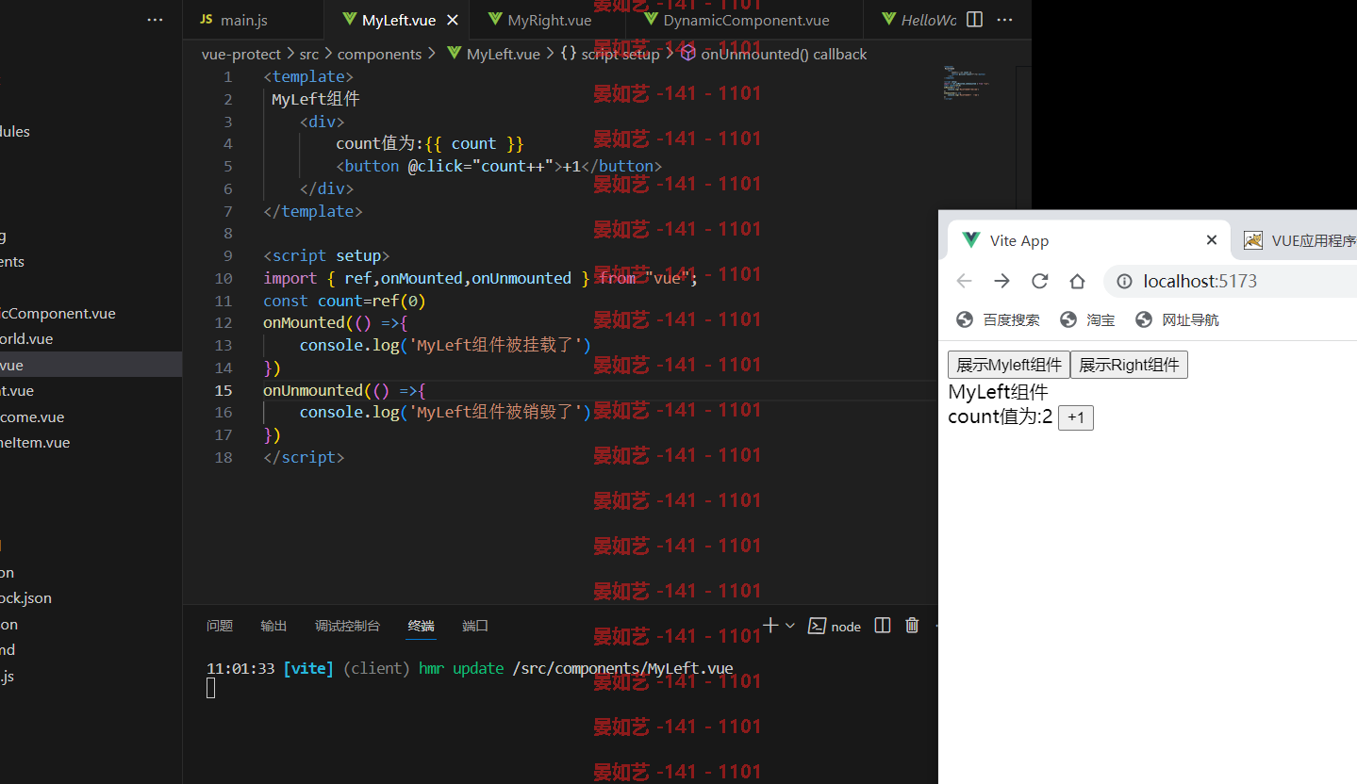Viewport: 1357px width, 784px height.
Task: Click the site info icon in address bar
Action: (x=1124, y=281)
